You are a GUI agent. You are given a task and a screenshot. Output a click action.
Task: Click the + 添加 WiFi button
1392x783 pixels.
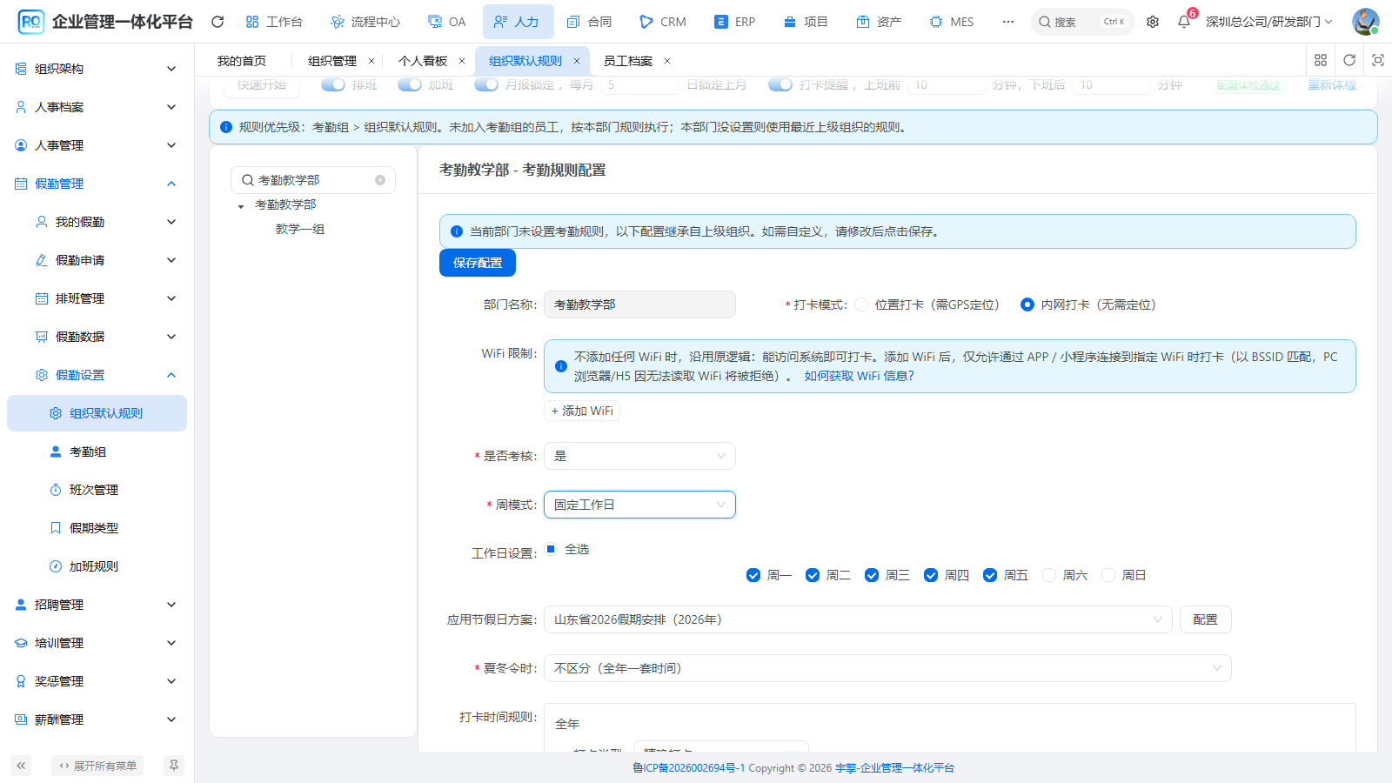tap(582, 411)
